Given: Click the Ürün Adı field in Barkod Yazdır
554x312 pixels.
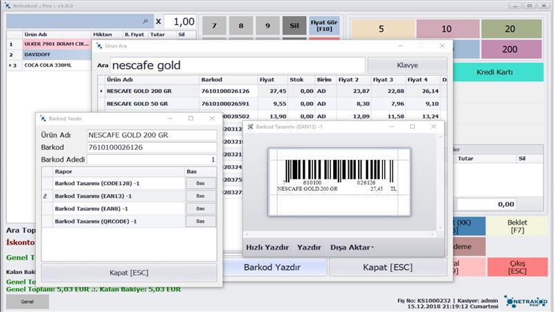Looking at the screenshot, I should (x=152, y=135).
